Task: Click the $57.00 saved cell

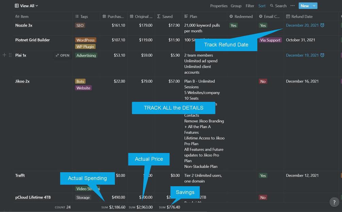Action: (174, 81)
